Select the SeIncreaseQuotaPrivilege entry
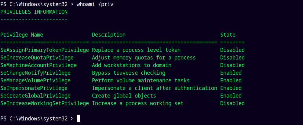The image size is (303, 125). (x=37, y=58)
